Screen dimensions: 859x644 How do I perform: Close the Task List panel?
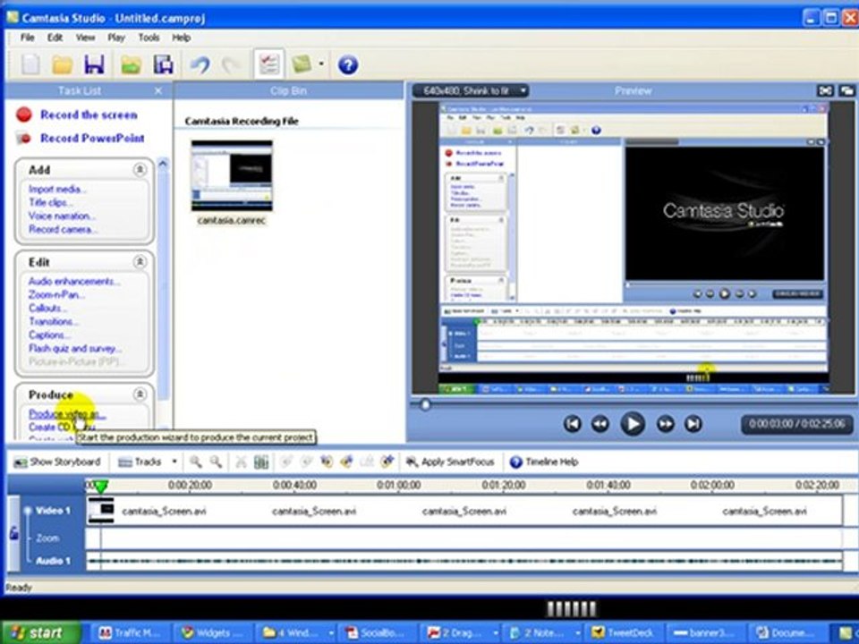tap(158, 91)
